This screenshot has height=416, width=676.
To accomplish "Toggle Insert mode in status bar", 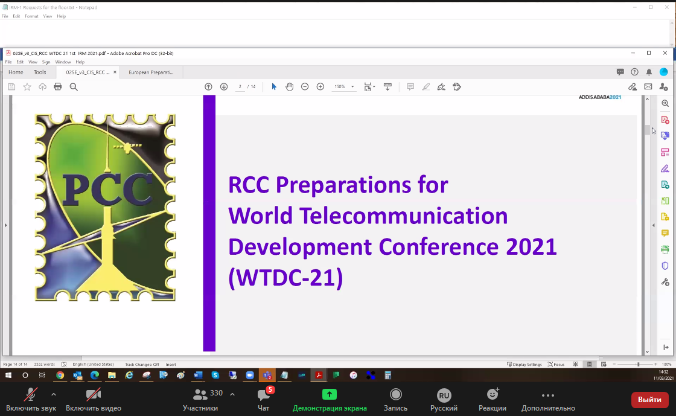I will click(x=171, y=364).
